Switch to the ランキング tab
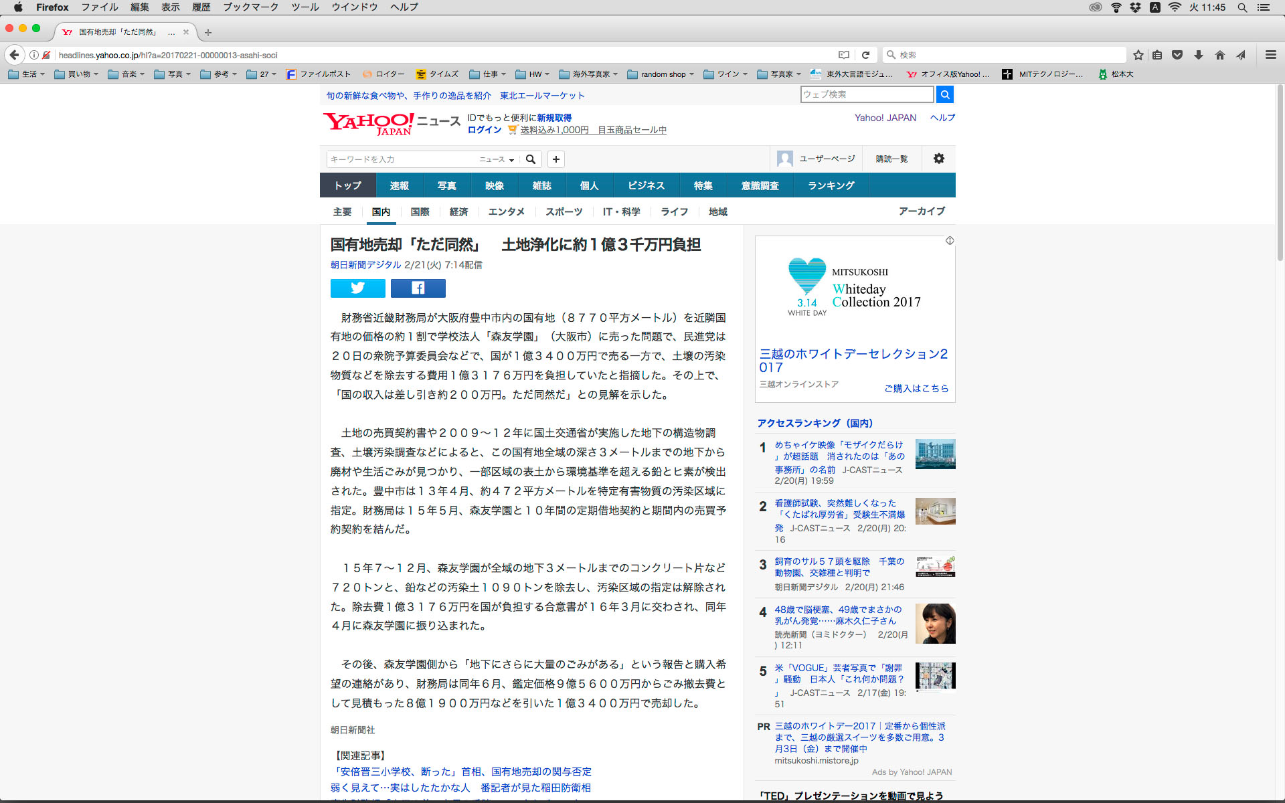This screenshot has height=803, width=1285. coord(831,185)
